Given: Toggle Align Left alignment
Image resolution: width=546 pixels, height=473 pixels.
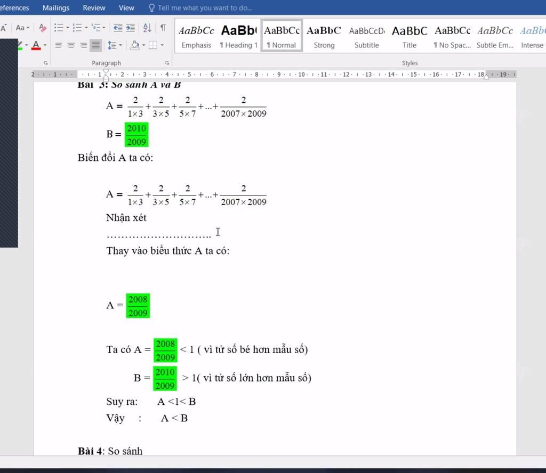Looking at the screenshot, I should (x=59, y=45).
